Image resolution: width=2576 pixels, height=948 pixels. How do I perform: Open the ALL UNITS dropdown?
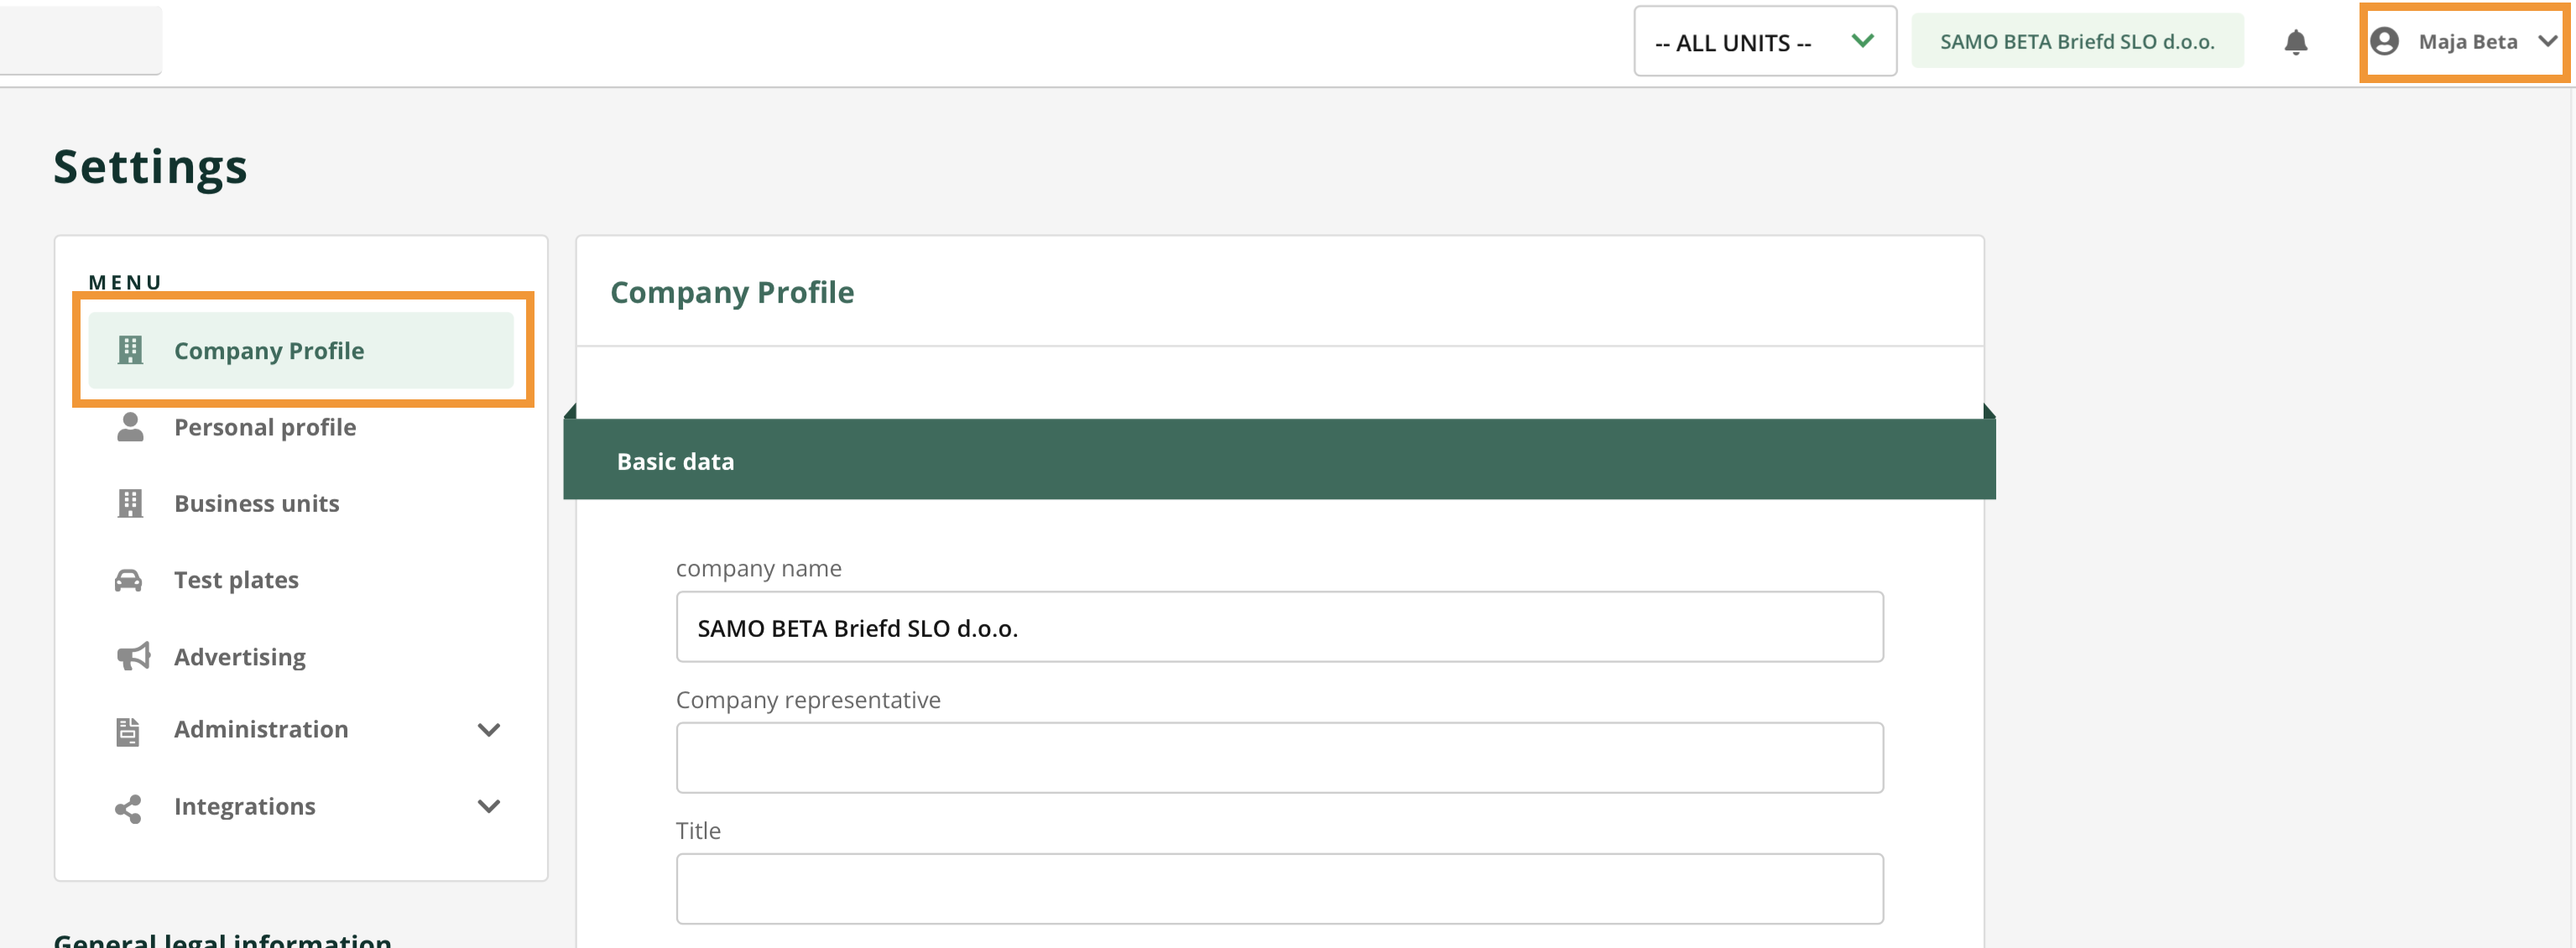(x=1764, y=42)
